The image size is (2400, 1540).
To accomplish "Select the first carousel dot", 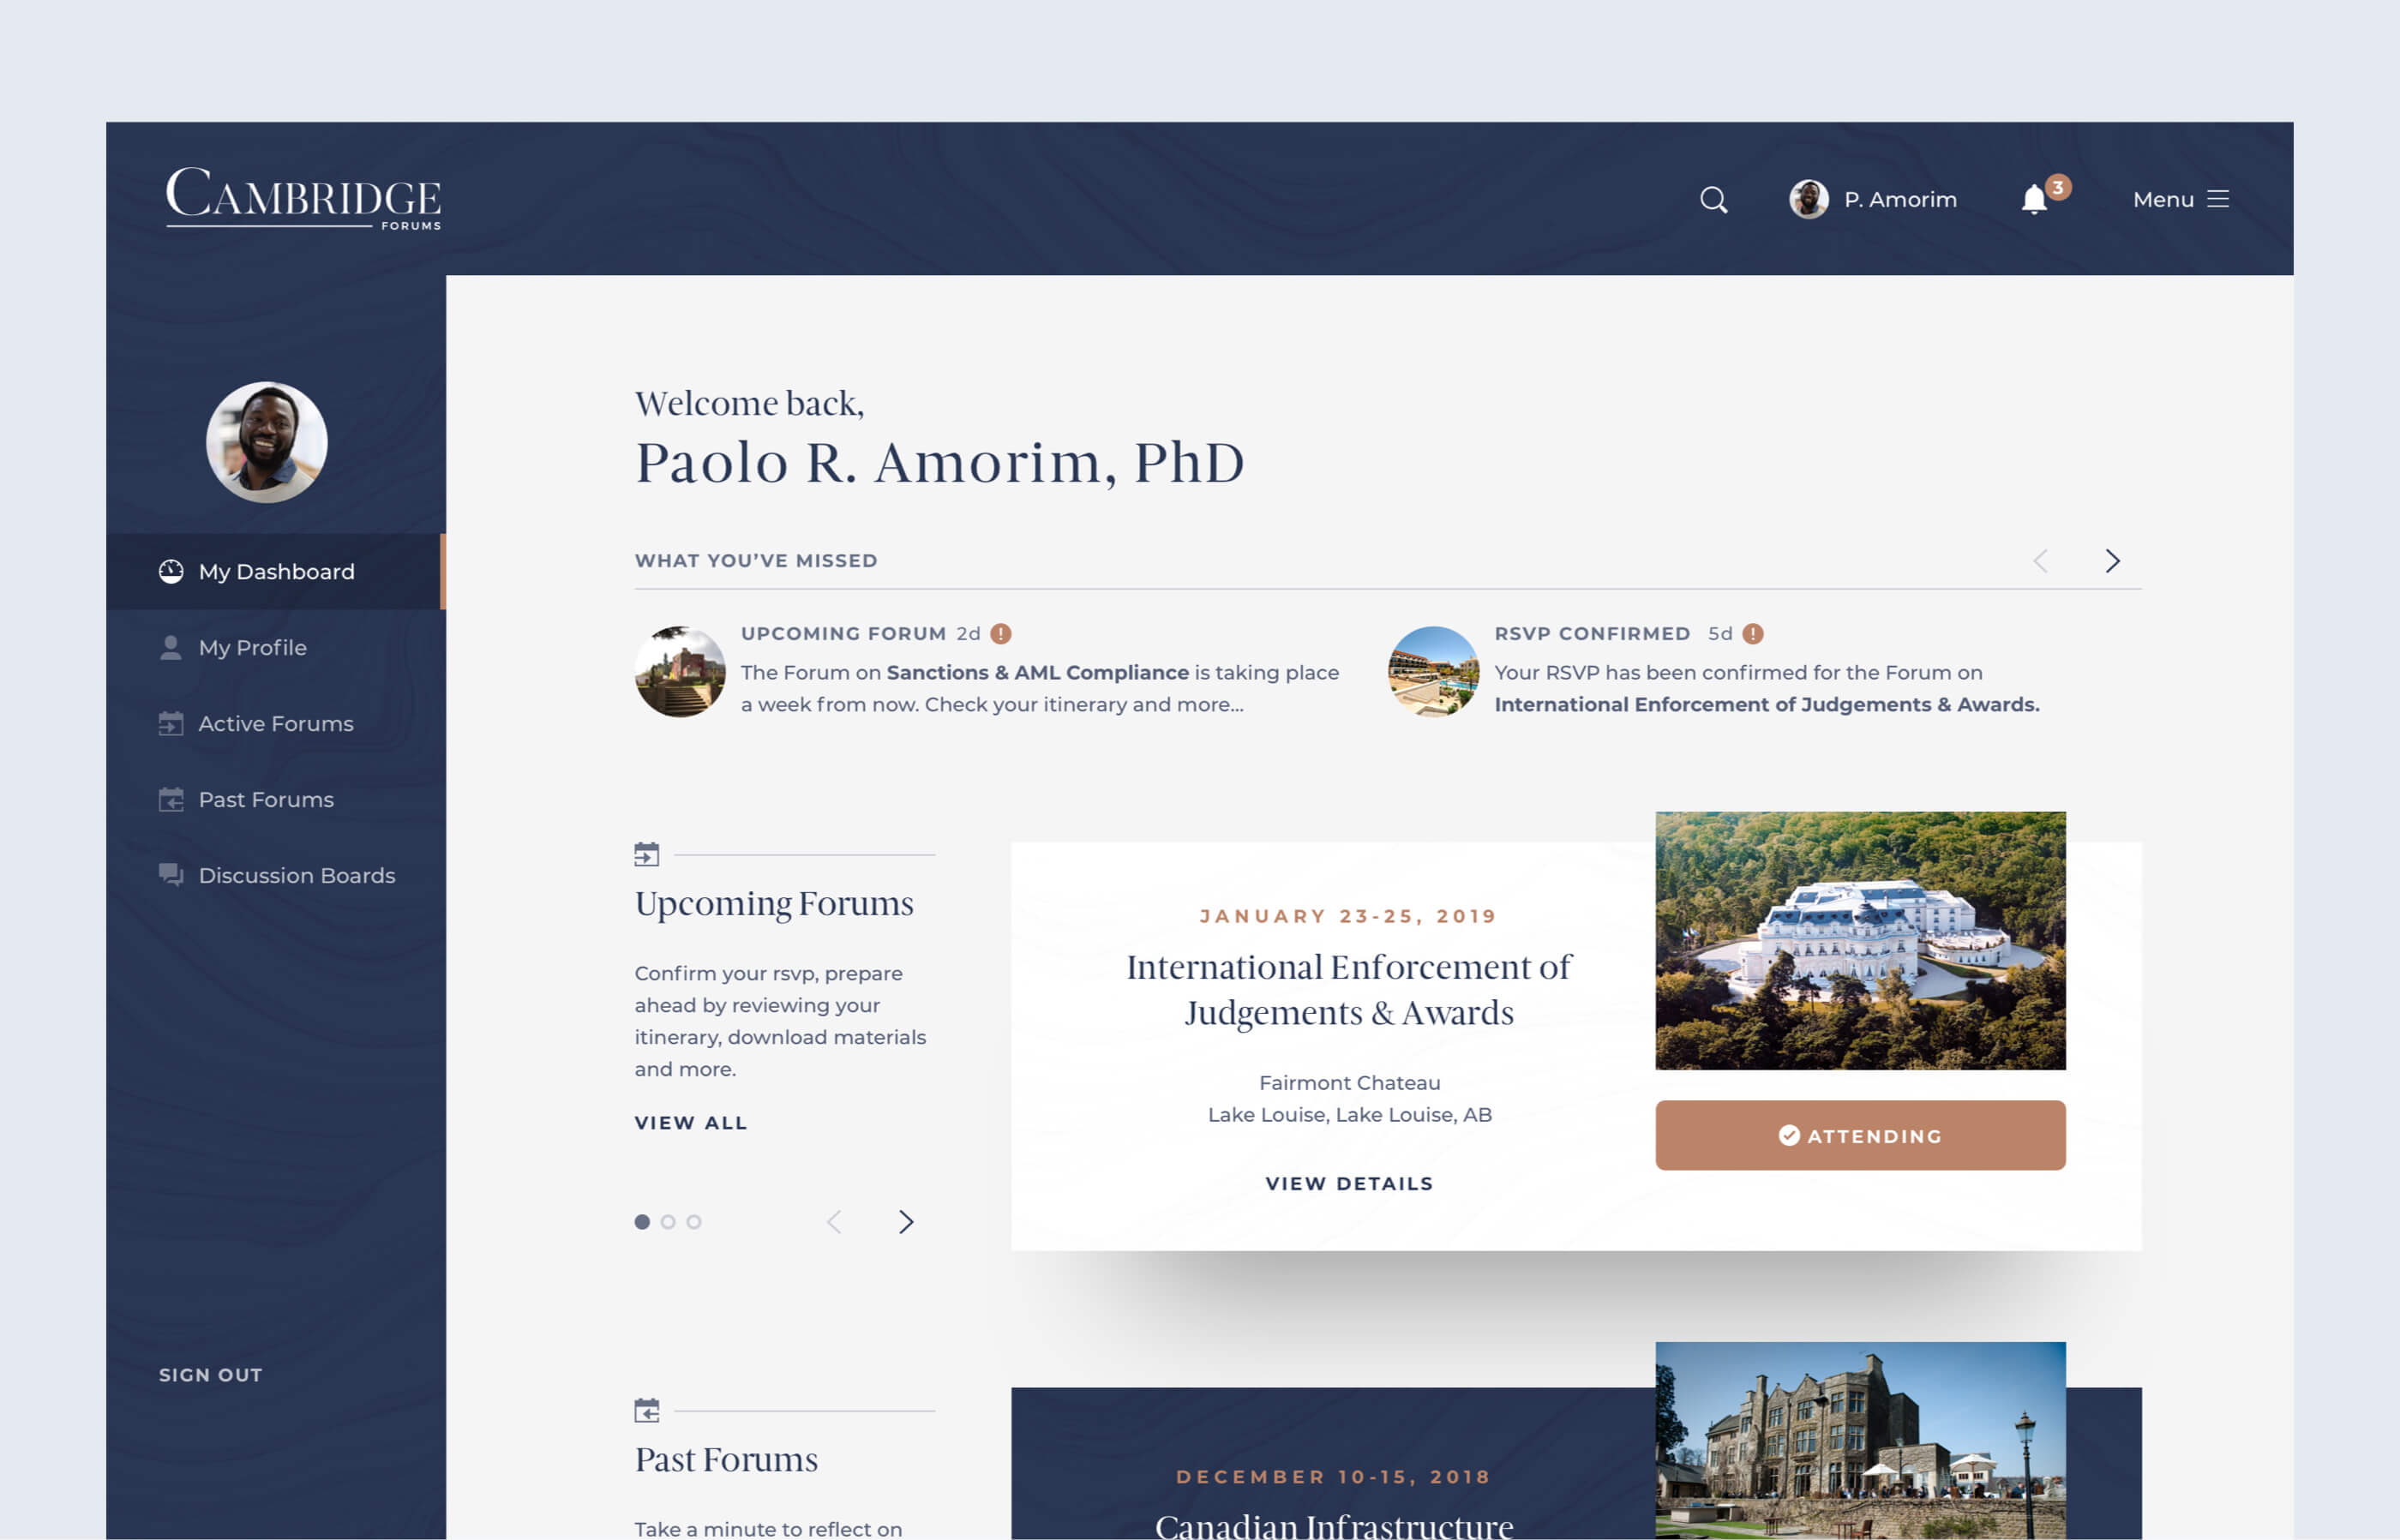I will tap(642, 1221).
